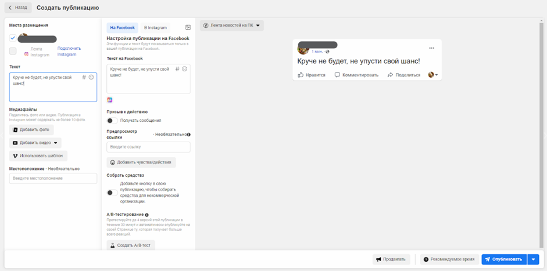Image resolution: width=547 pixels, height=271 pixels.
Task: Click the Продвигать button
Action: coord(391,259)
